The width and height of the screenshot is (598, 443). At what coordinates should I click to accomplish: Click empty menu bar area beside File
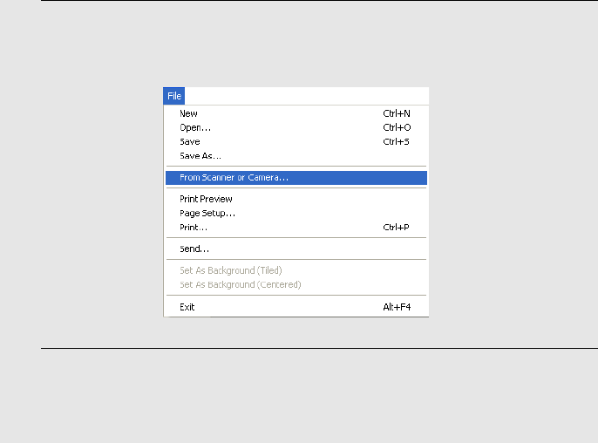(x=305, y=96)
